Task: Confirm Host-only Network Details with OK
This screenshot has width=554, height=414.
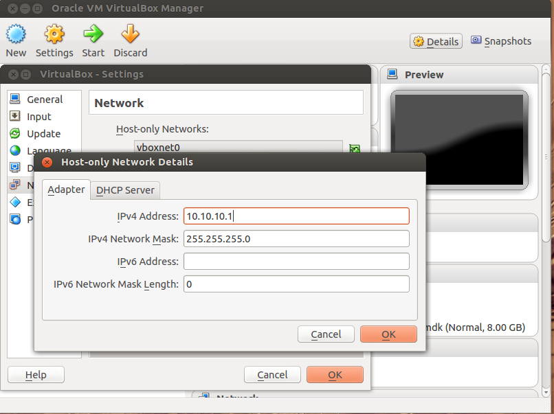Action: (388, 334)
